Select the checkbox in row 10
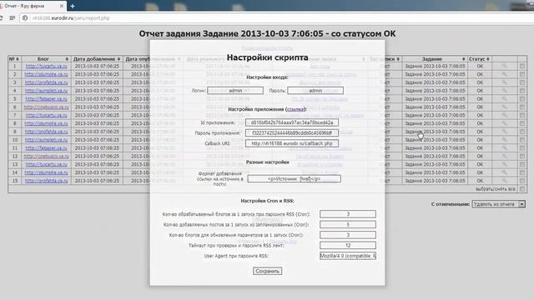Image resolution: width=534 pixels, height=300 pixels. pyautogui.click(x=522, y=140)
